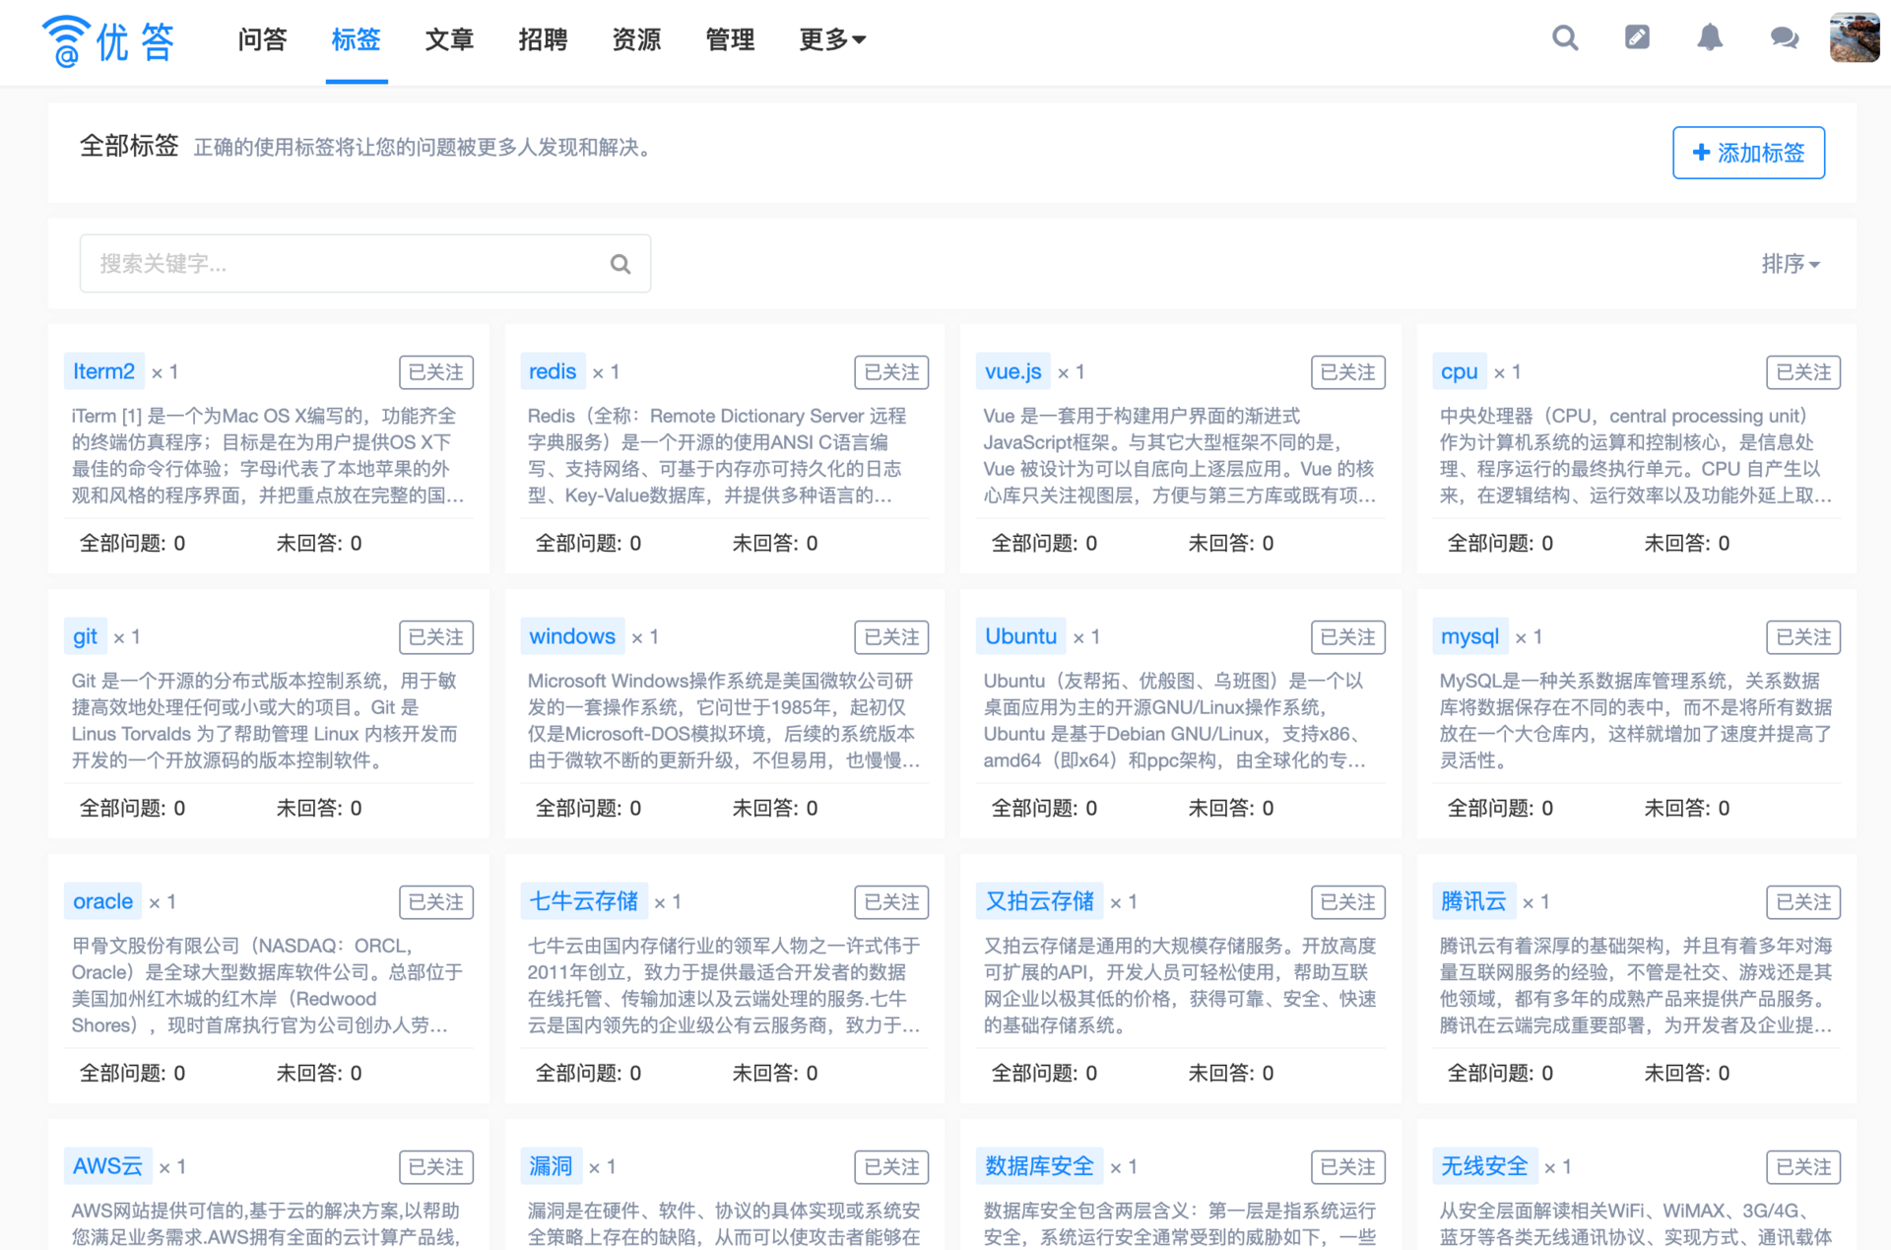The width and height of the screenshot is (1891, 1250).
Task: Select the 标签 tab
Action: (x=356, y=39)
